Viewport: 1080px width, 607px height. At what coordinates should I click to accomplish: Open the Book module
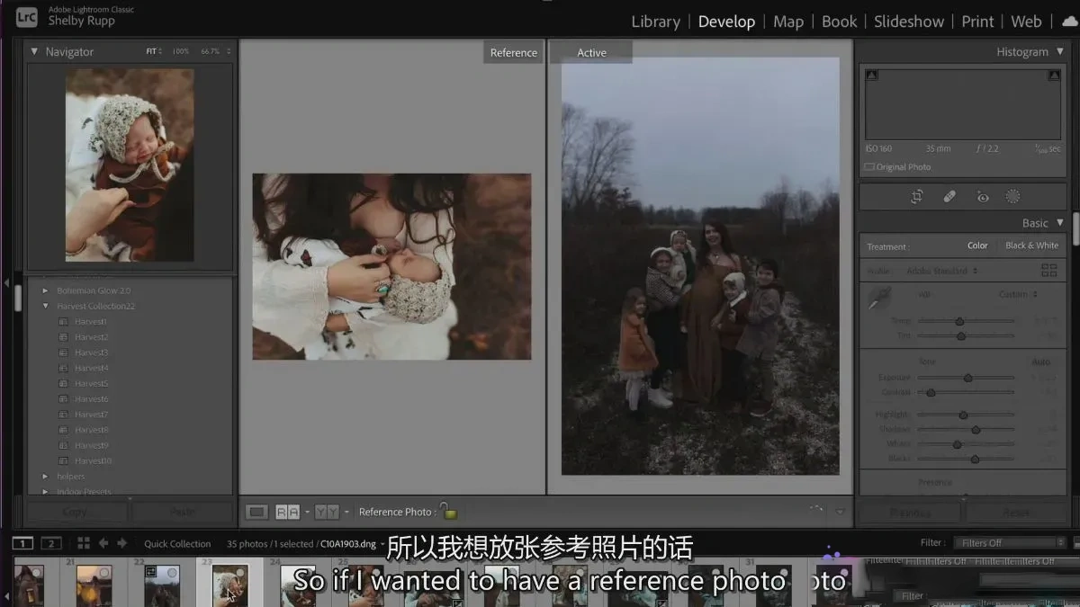click(x=840, y=22)
